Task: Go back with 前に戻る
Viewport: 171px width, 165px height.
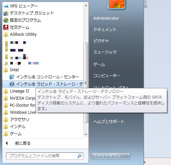Action: (43, 143)
